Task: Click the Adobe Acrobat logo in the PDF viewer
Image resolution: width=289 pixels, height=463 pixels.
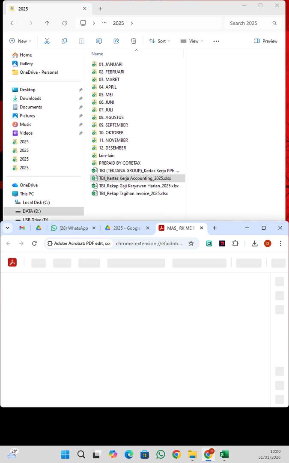Action: (x=12, y=262)
